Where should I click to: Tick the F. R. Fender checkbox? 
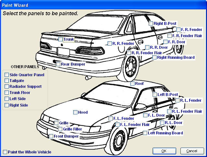[178, 29]
